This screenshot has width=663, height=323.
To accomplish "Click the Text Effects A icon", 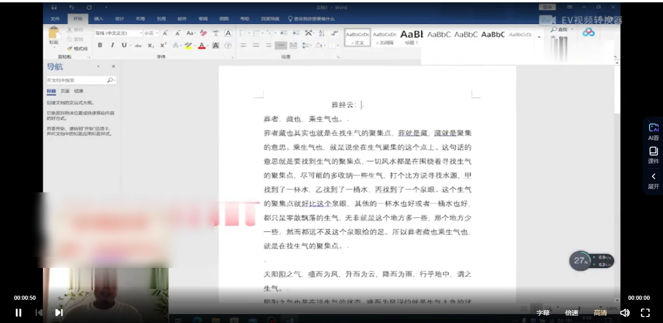I will 175,45.
